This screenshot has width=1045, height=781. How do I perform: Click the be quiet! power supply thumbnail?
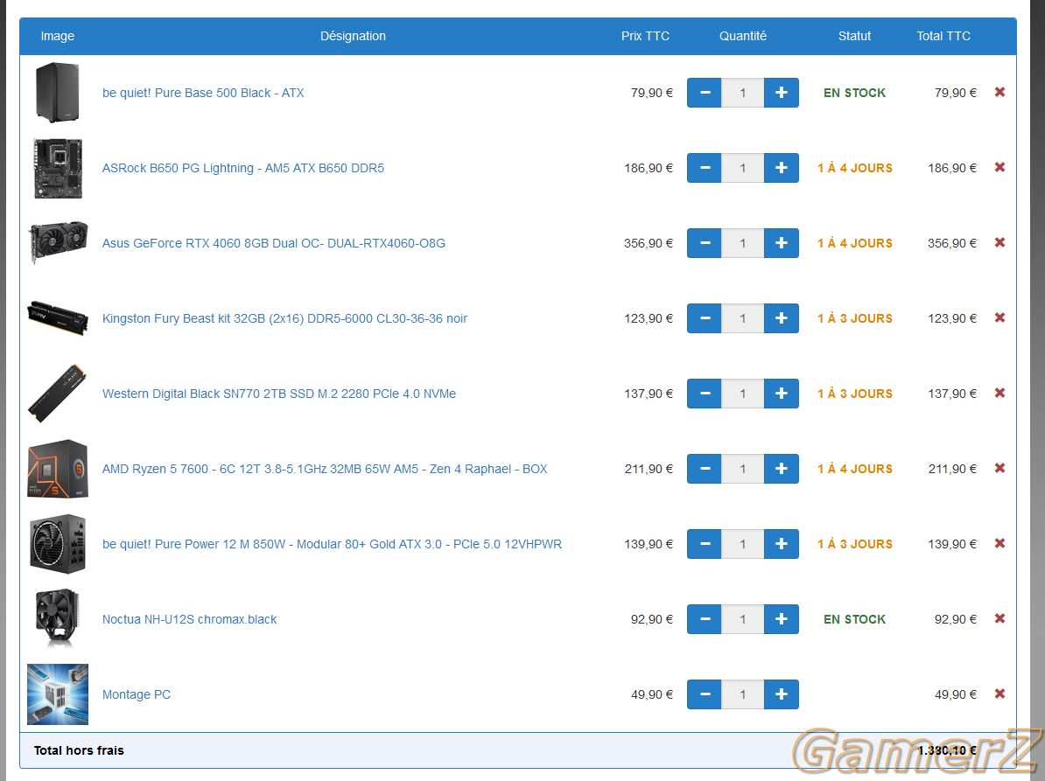pyautogui.click(x=58, y=544)
